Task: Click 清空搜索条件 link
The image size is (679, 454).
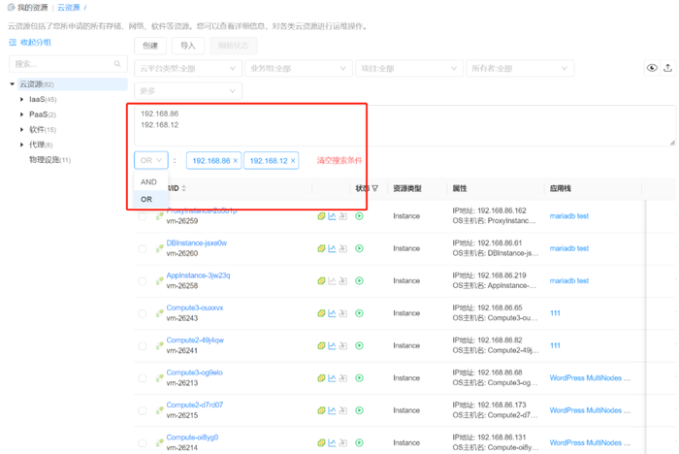Action: pos(339,161)
